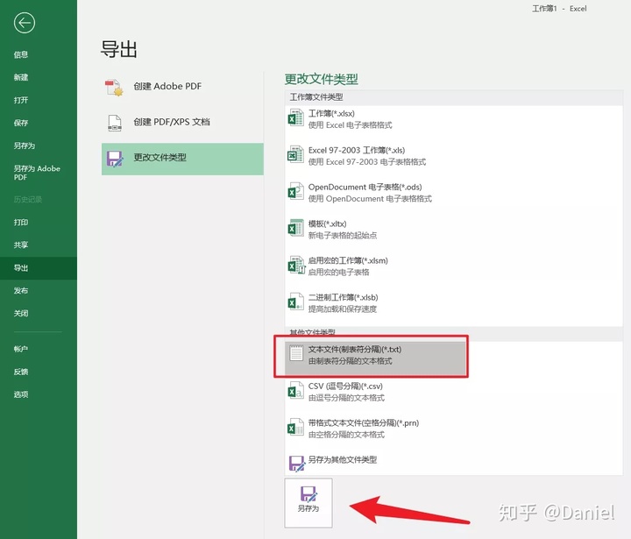Select 创建 Adobe PDF label

[167, 86]
